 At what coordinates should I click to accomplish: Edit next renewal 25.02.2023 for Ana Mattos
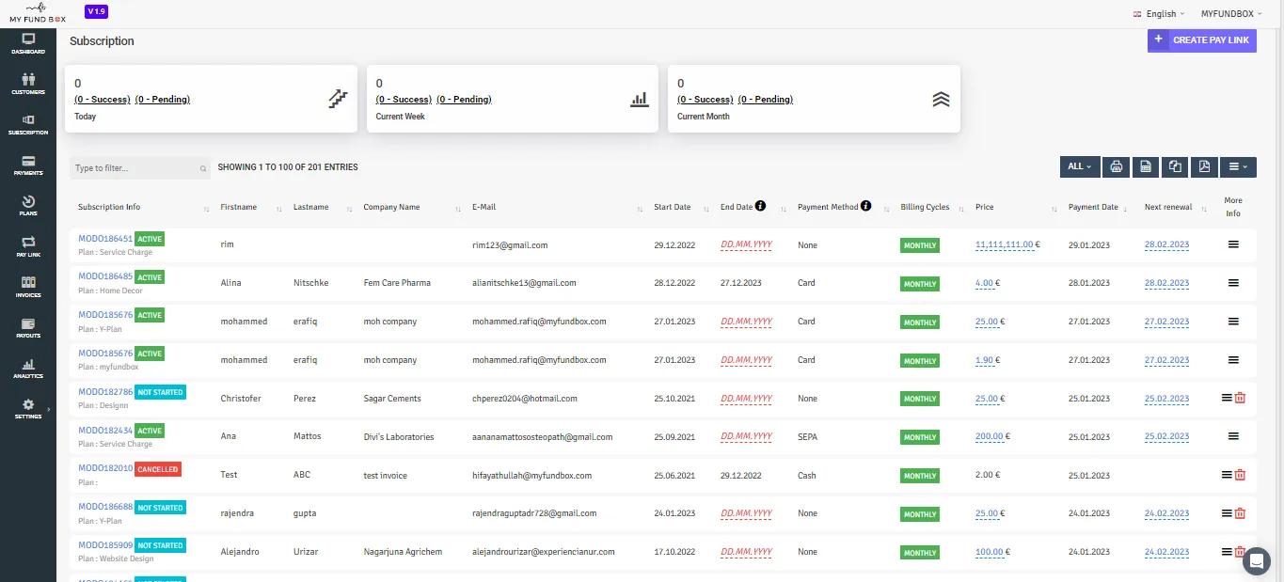[1166, 437]
